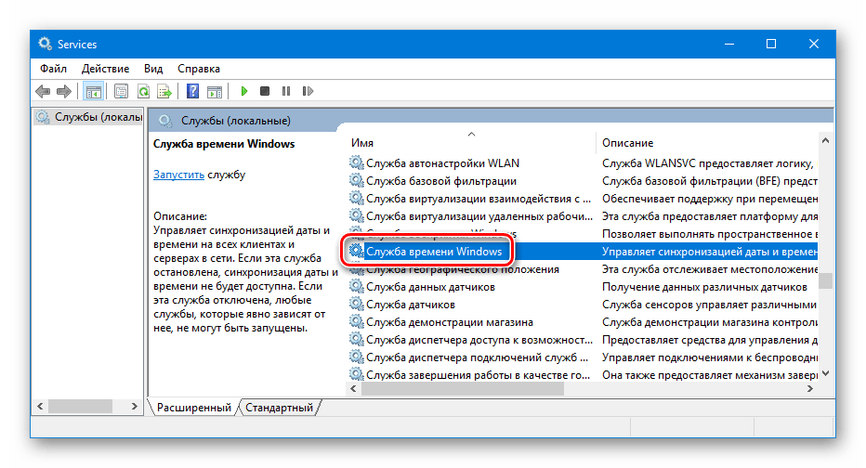
Task: Select Службы (локальные) tree node
Action: pos(89,117)
